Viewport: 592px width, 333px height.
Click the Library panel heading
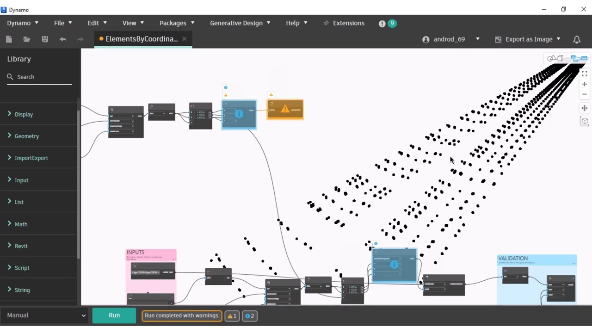pyautogui.click(x=19, y=59)
